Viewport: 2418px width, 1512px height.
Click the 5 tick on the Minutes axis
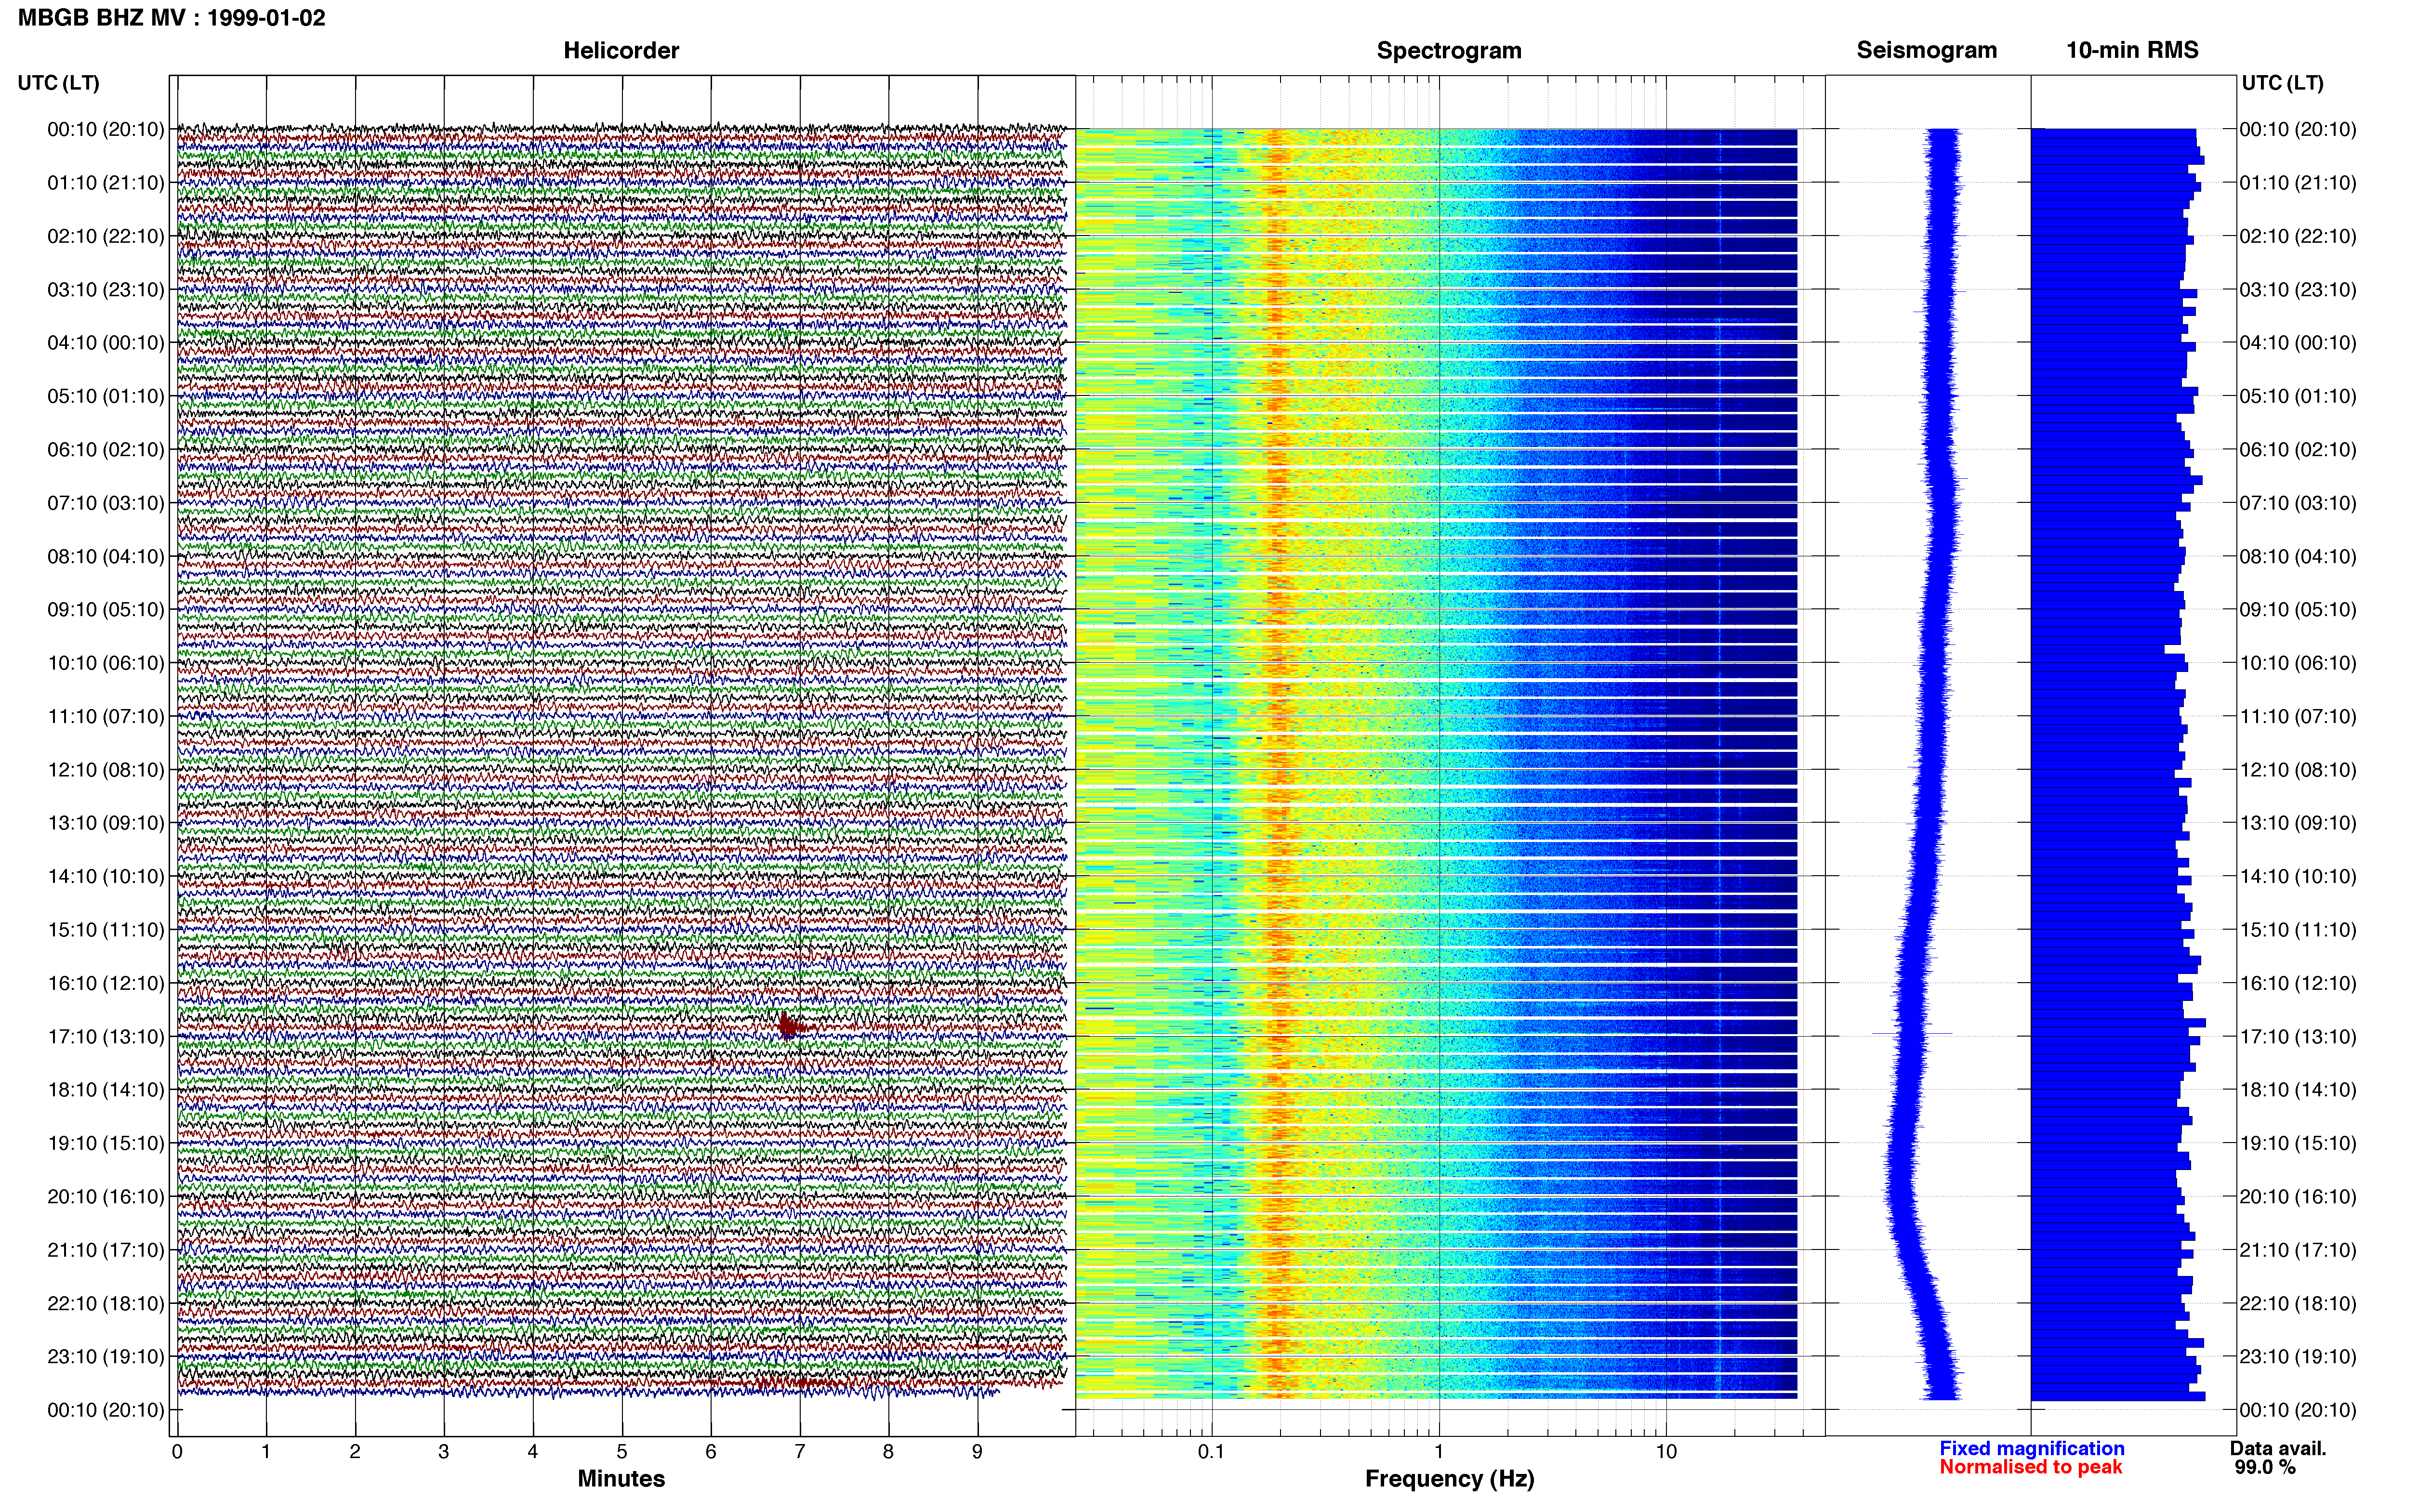622,1452
